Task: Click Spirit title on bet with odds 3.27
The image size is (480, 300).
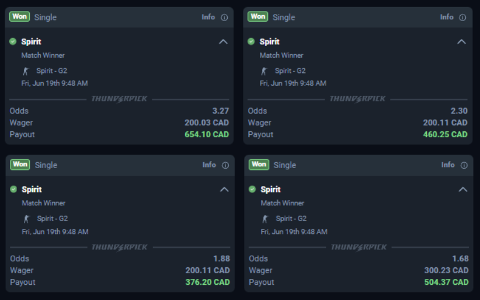Action: [31, 41]
